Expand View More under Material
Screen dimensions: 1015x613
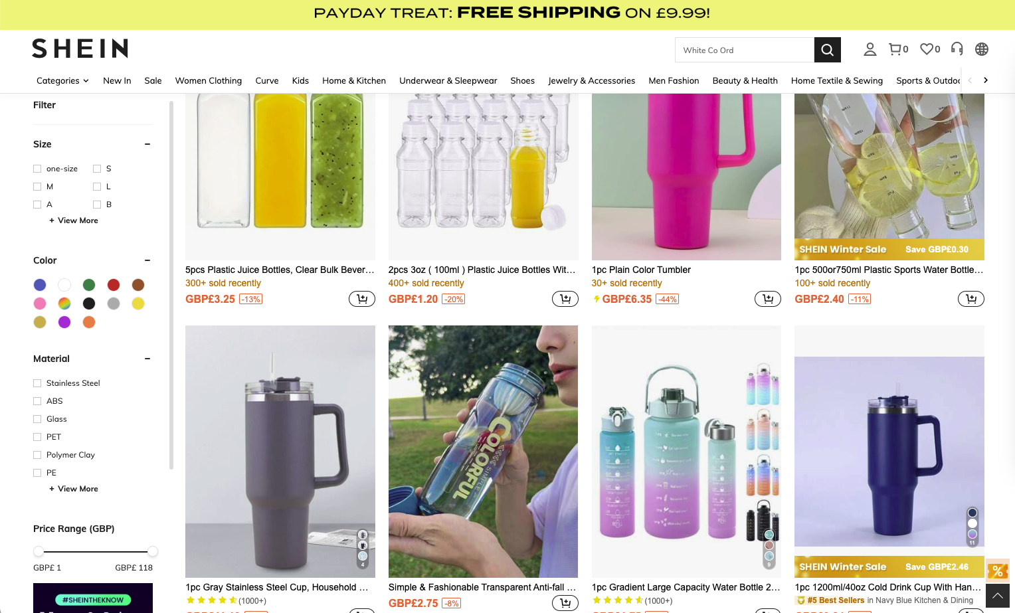[x=73, y=489]
